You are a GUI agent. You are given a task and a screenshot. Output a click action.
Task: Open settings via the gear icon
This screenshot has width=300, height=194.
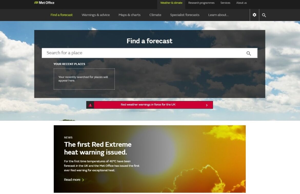(254, 15)
